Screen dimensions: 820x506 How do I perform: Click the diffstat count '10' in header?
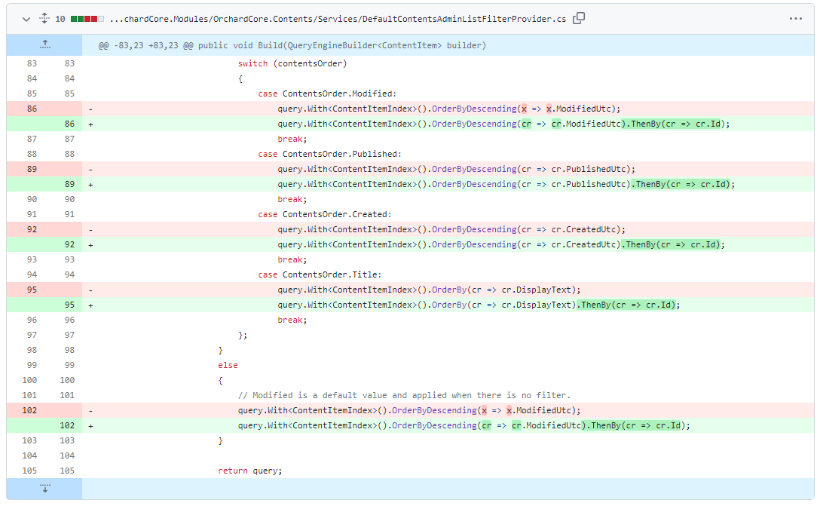(60, 19)
